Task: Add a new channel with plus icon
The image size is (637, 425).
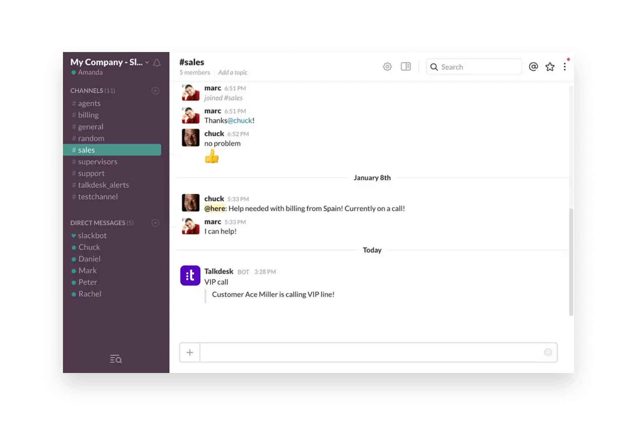Action: pos(155,90)
